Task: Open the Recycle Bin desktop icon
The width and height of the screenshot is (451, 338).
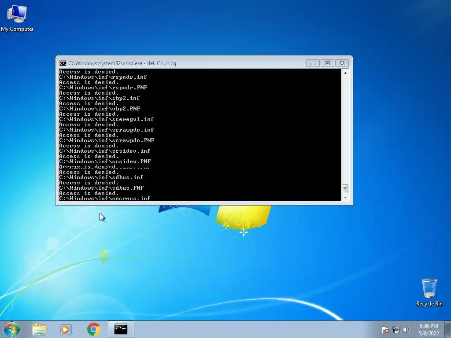Action: 429,292
